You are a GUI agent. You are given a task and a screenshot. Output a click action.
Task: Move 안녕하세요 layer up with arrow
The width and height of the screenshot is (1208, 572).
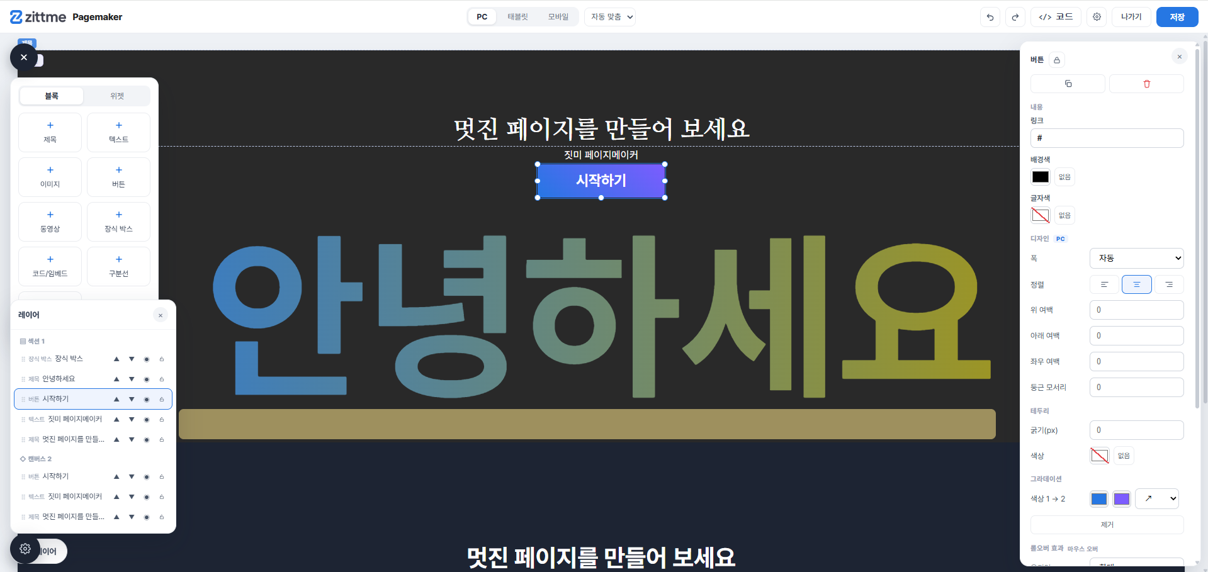(x=116, y=379)
